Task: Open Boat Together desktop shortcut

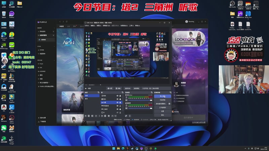Action: [12, 98]
